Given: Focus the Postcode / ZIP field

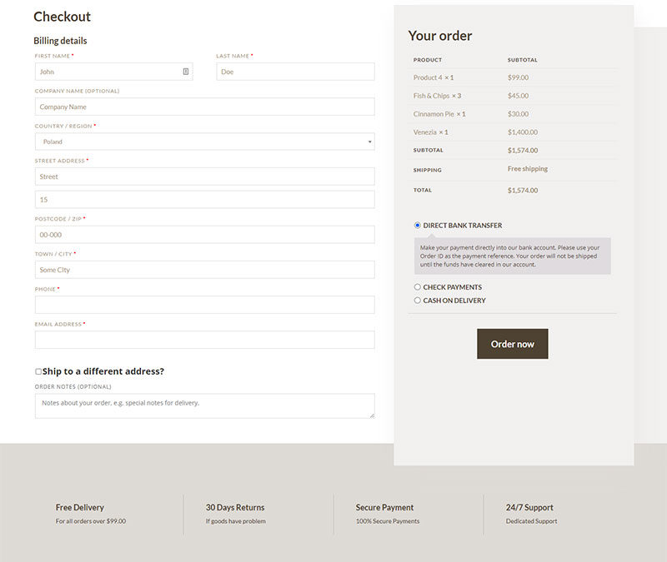Looking at the screenshot, I should click(204, 235).
